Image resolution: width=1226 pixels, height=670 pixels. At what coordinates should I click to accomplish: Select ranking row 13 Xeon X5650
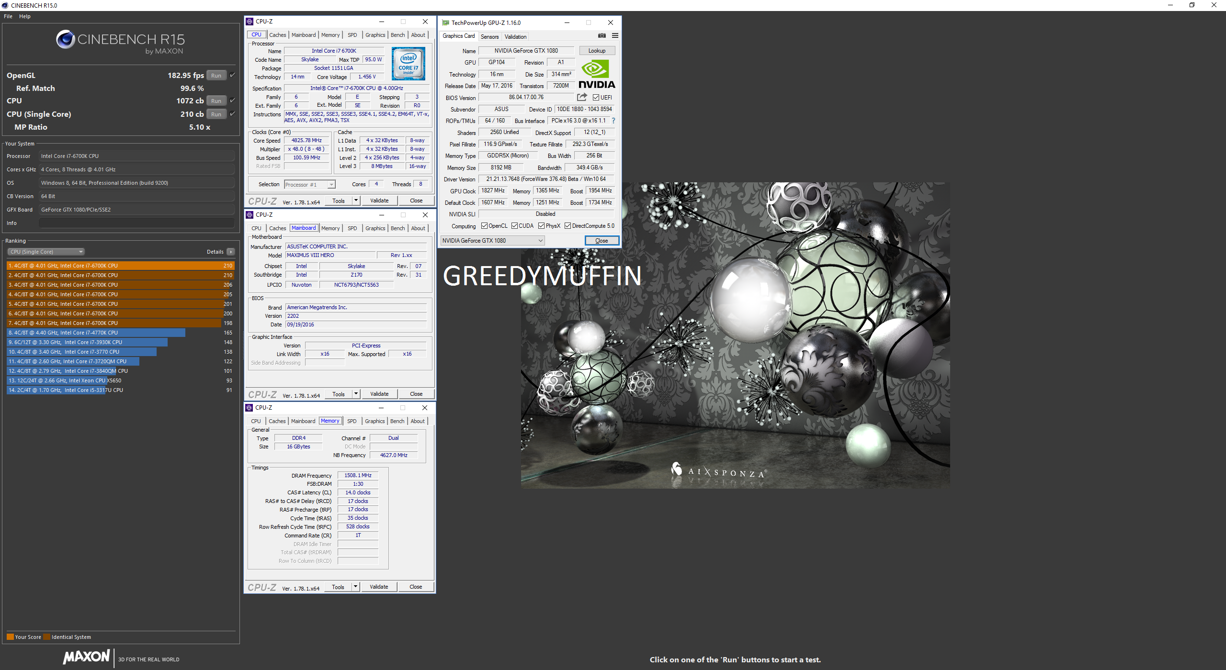(120, 380)
